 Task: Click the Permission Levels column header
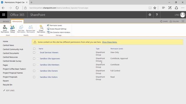point(117,49)
